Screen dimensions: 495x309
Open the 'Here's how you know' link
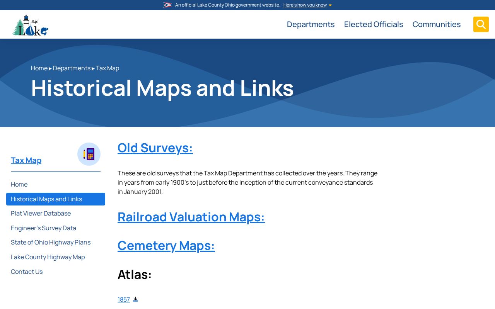[305, 5]
